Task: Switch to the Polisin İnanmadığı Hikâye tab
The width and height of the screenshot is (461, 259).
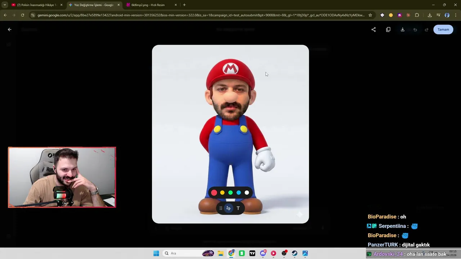Action: pyautogui.click(x=37, y=5)
